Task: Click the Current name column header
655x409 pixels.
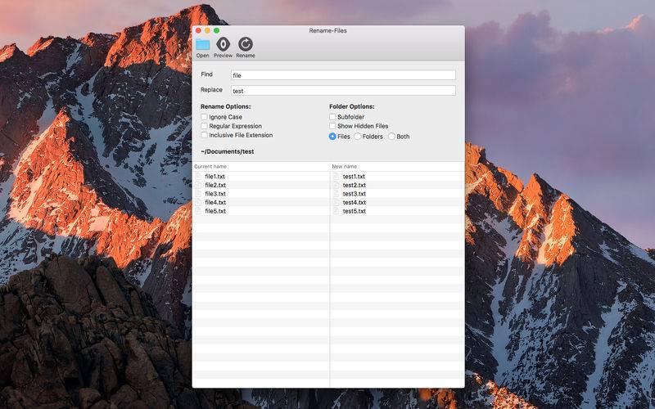Action: click(x=261, y=167)
